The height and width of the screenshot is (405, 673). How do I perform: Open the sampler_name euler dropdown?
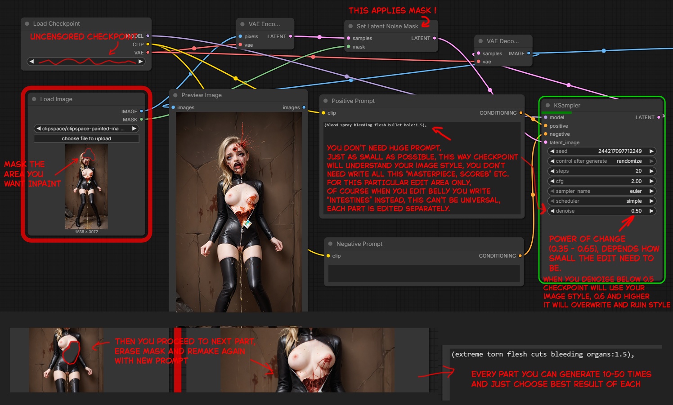tap(601, 191)
